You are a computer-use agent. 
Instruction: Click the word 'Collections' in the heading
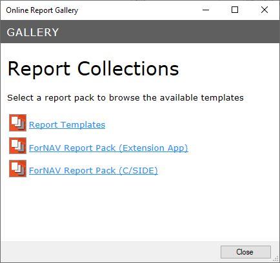128,69
